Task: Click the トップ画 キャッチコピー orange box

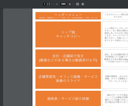Action: [68, 34]
